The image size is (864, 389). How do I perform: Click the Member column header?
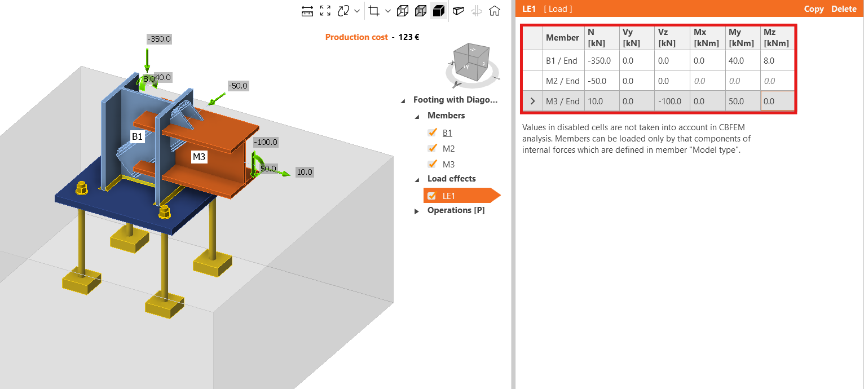pos(563,38)
